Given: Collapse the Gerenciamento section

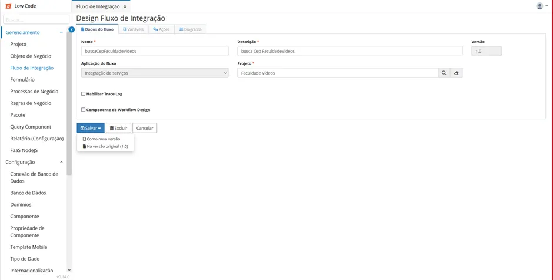Looking at the screenshot, I should [x=61, y=32].
